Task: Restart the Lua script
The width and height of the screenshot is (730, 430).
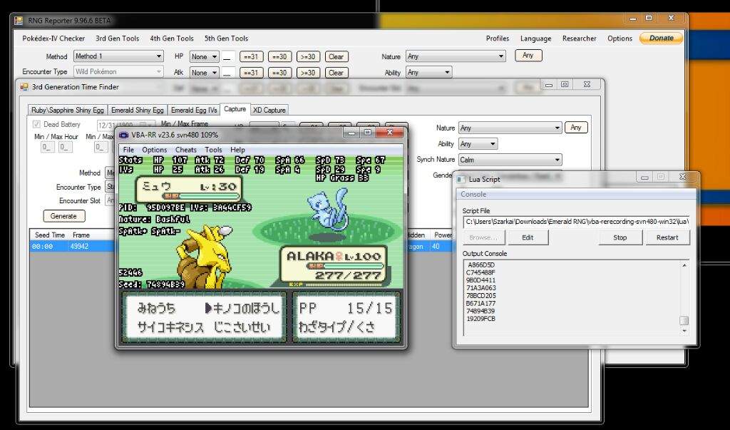Action: pos(667,237)
